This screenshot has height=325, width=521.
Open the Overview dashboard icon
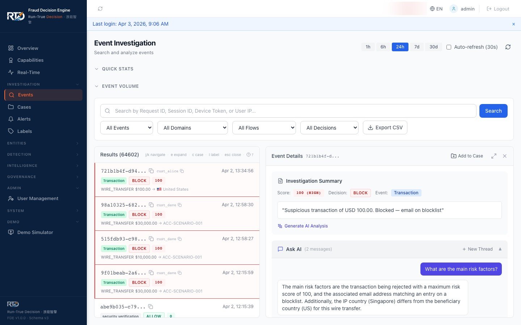[x=11, y=48]
